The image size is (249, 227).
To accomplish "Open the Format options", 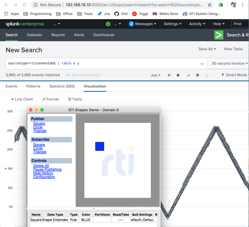I will click(x=50, y=99).
